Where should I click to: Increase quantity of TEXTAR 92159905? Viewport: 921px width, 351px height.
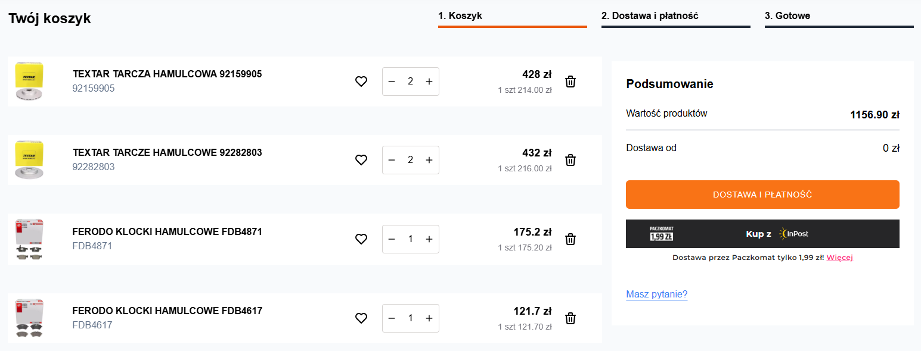(x=429, y=82)
